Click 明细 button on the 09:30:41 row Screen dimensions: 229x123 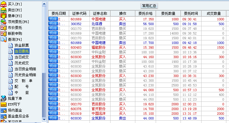[x=53, y=19]
